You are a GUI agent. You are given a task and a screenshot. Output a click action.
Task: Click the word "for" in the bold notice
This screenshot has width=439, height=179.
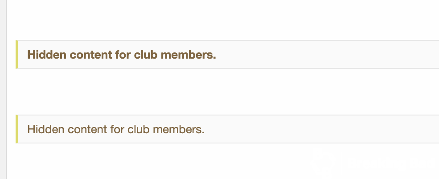click(123, 55)
